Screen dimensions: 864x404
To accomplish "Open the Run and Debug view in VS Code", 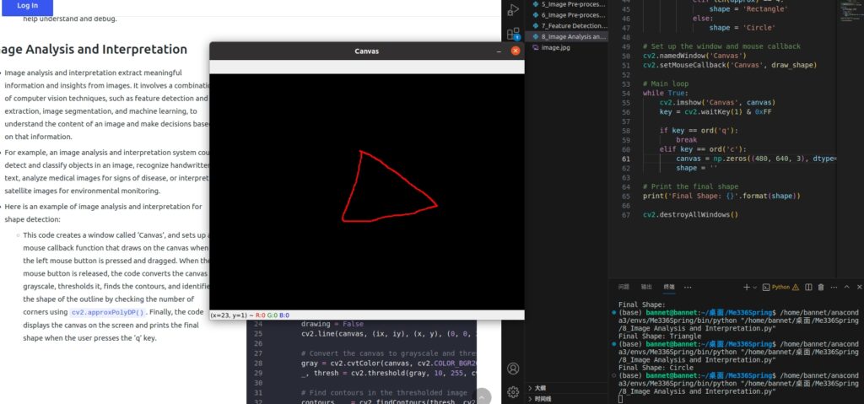I will (513, 9).
